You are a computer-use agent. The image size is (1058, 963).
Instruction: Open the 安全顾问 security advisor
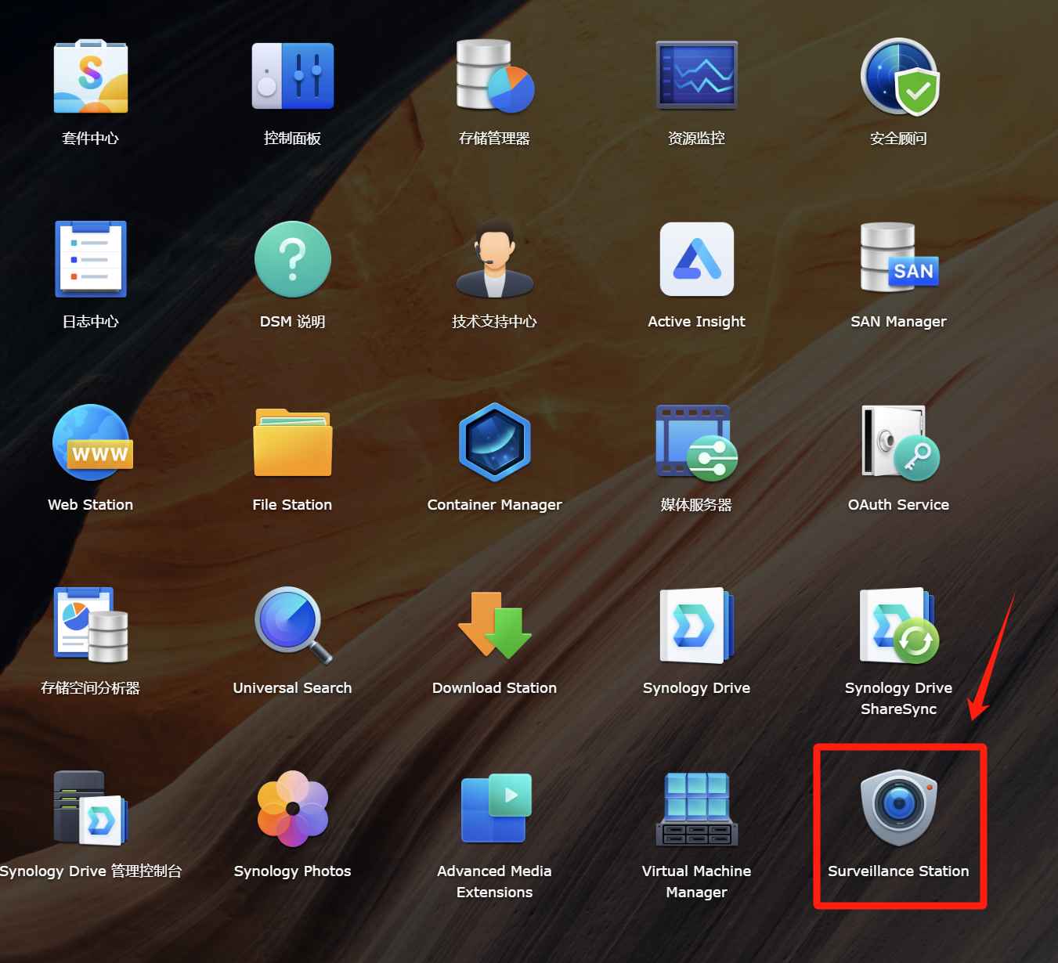[899, 77]
